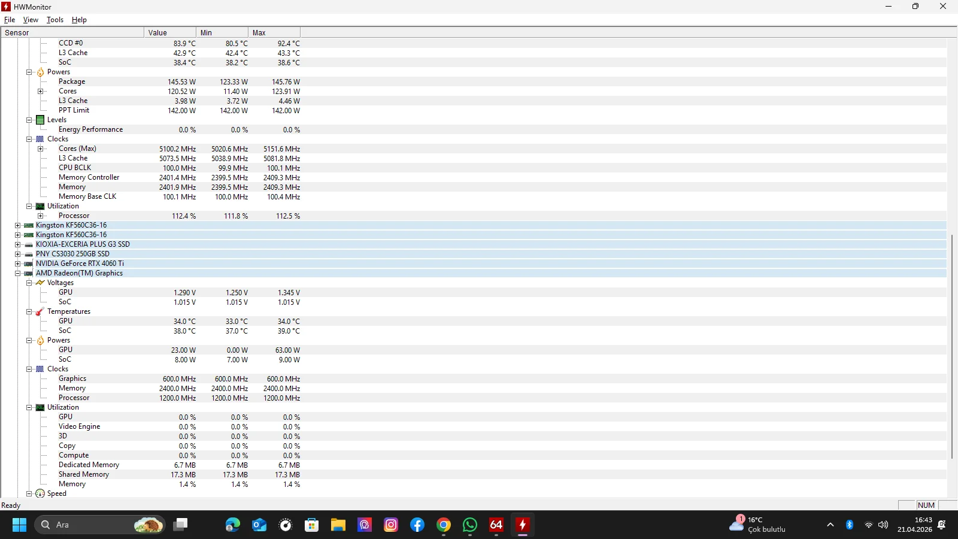
Task: Open Google Chrome from the taskbar
Action: pos(444,525)
